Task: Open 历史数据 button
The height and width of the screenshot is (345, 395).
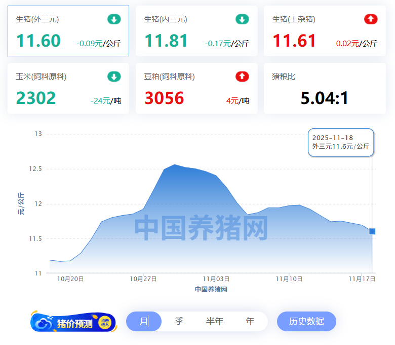Action: coord(306,321)
